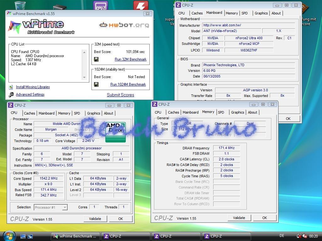Open Memory tab in the Mainboard CPU-Z window

232,13
